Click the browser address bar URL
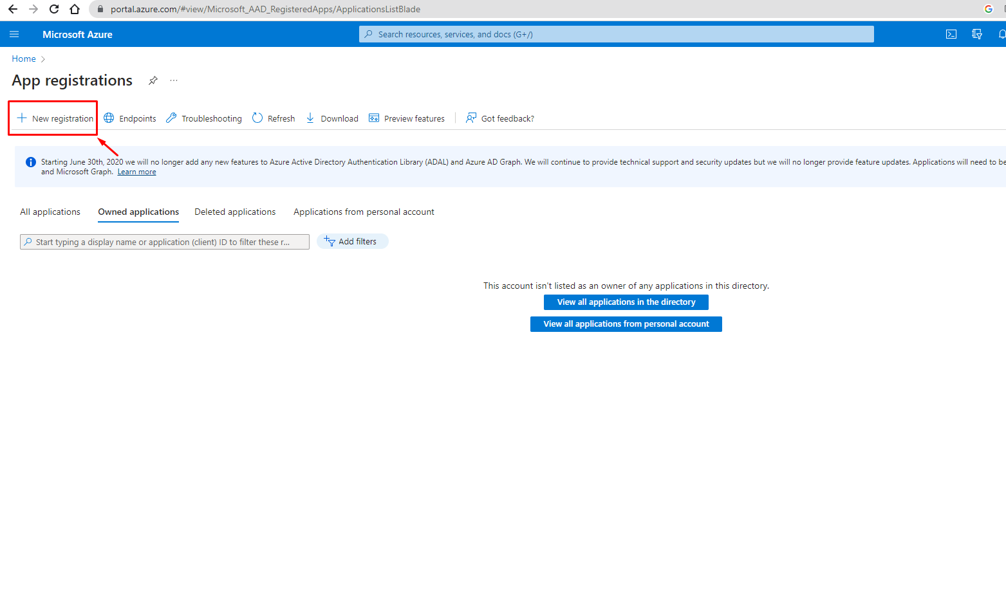This screenshot has height=593, width=1006. pos(265,9)
